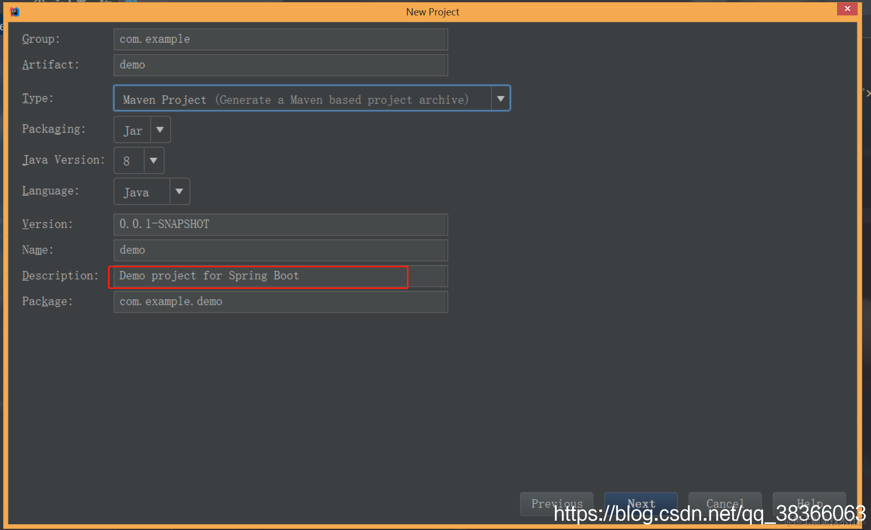Click the Package input field
Image resolution: width=871 pixels, height=530 pixels.
[280, 302]
